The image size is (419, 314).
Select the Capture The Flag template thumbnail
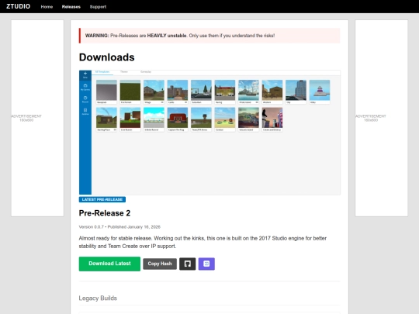coord(178,119)
